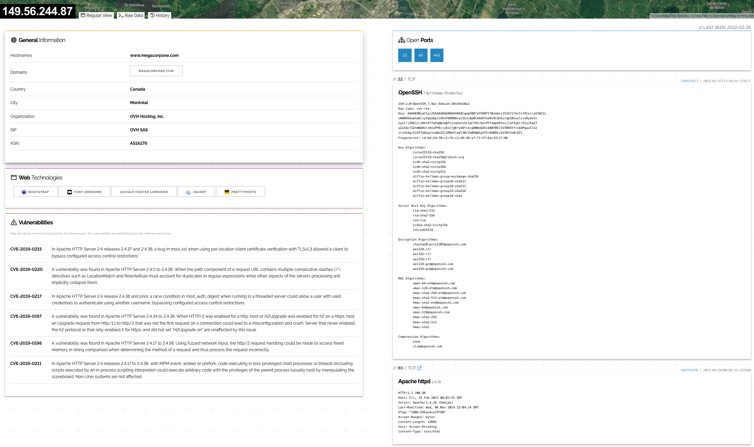Viewport: 754px width, 447px height.
Task: Switch to Regular View tab
Action: pos(96,15)
